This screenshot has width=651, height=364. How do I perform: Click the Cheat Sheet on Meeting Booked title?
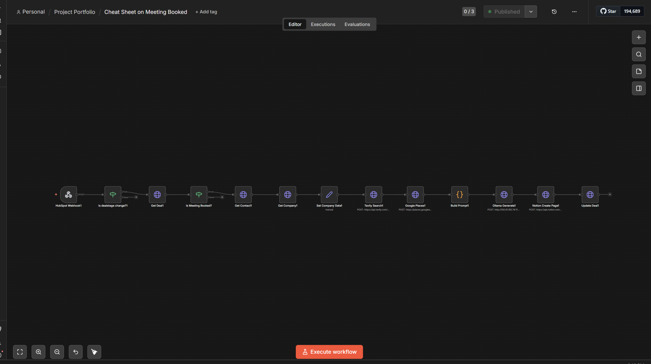coord(146,12)
